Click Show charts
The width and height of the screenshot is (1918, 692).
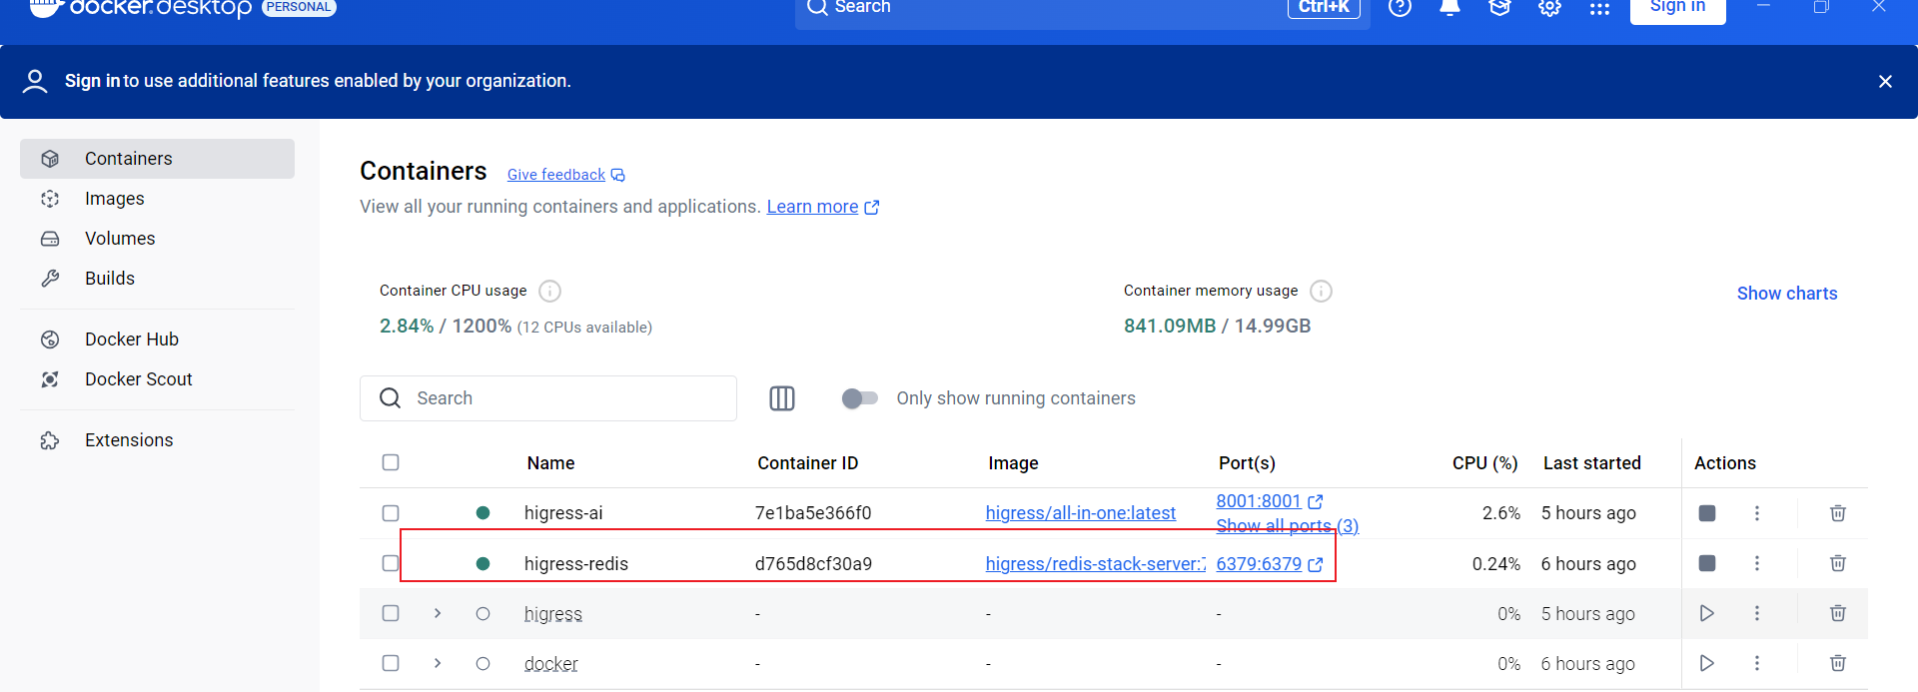coord(1787,294)
